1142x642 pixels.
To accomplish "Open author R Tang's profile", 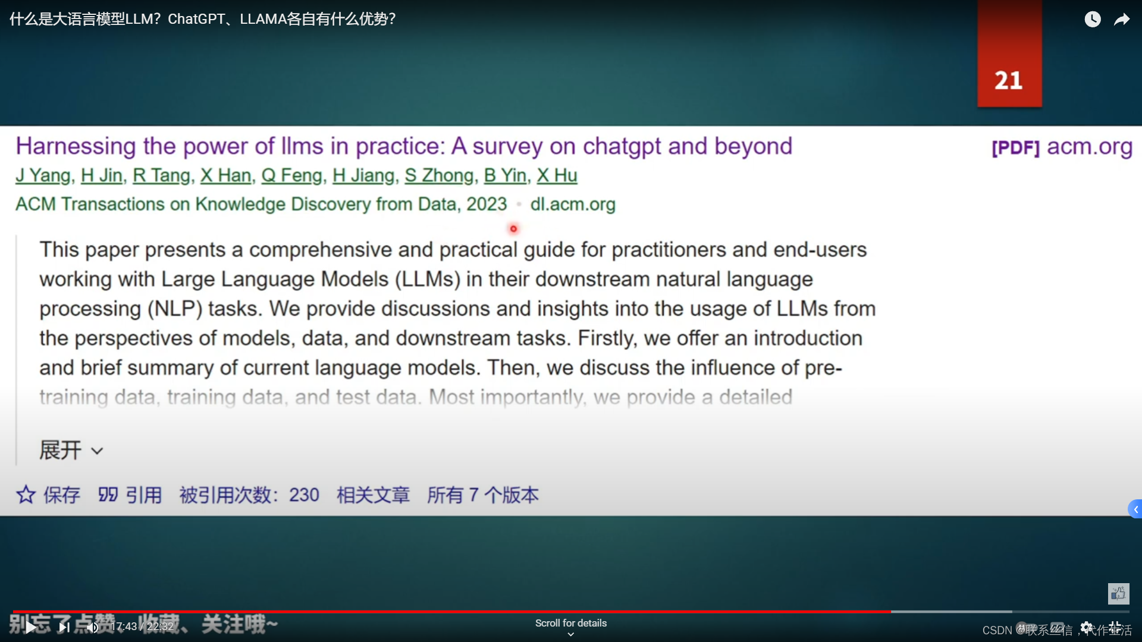I will coord(161,175).
